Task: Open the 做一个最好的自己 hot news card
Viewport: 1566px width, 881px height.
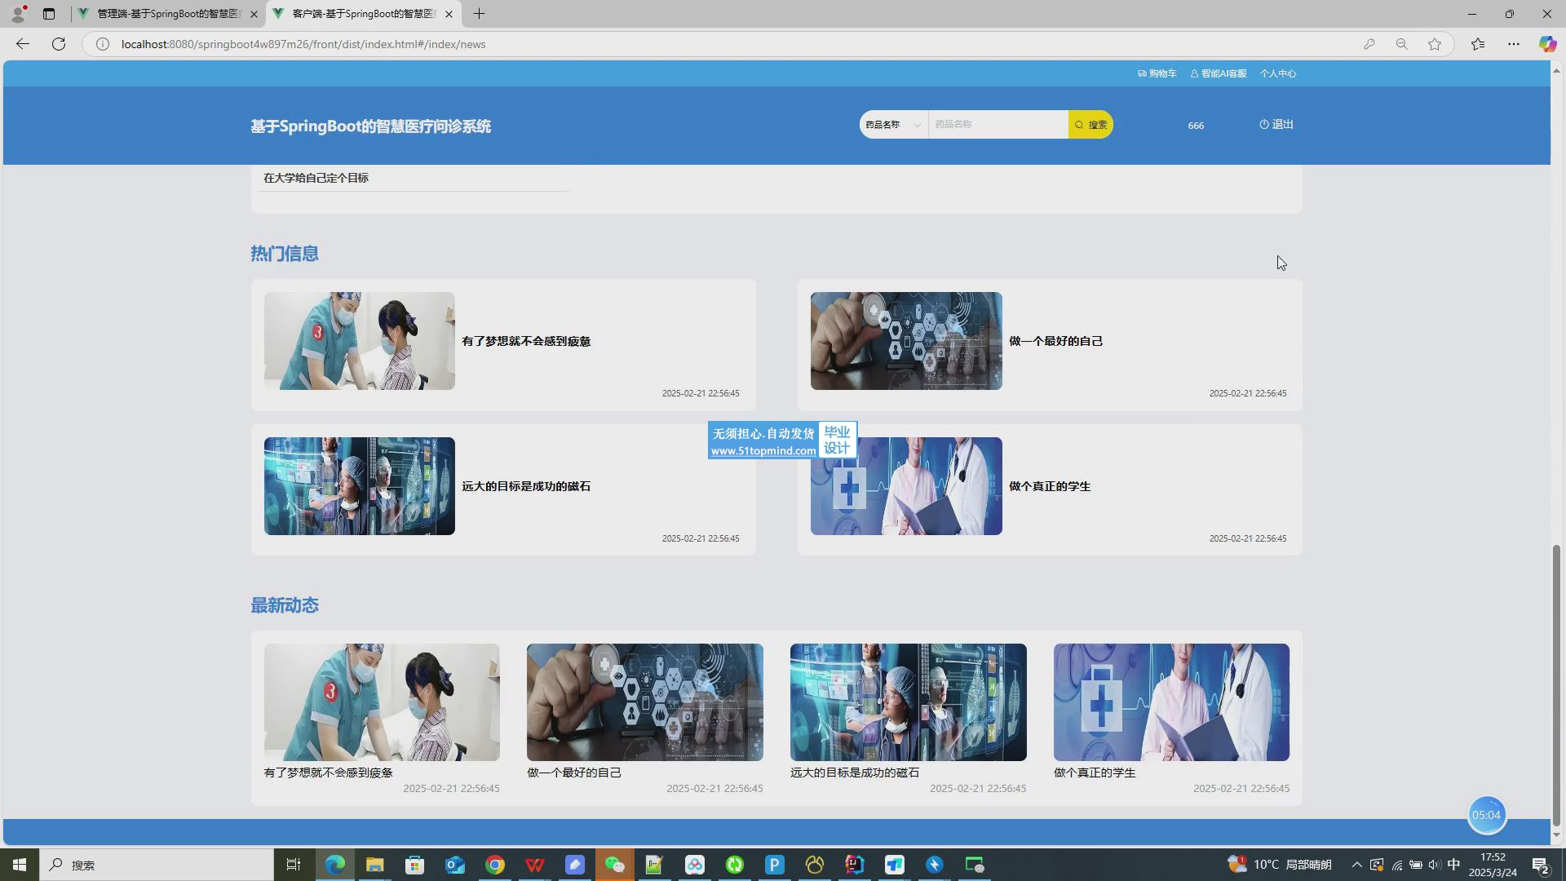Action: tap(1055, 341)
